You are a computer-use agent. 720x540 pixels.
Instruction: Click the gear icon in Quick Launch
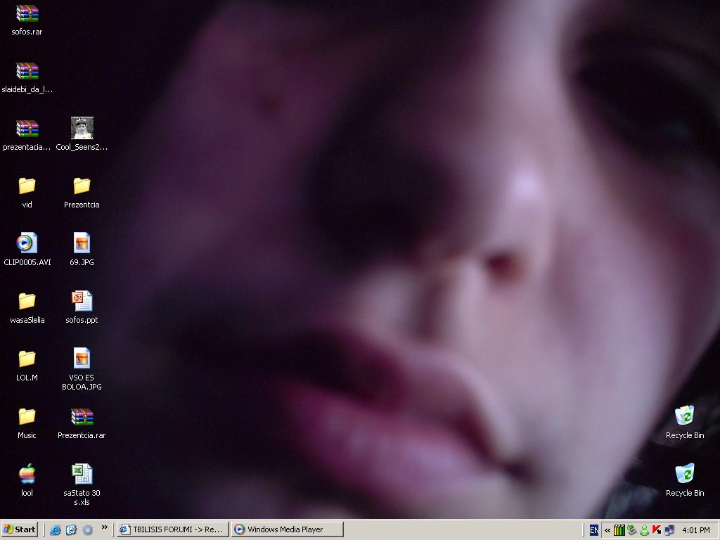(88, 530)
